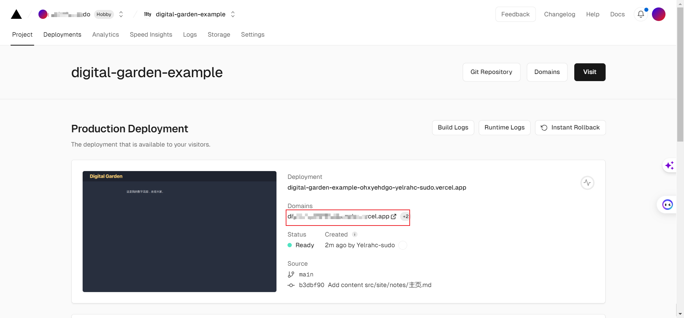Click the Digital Garden preview thumbnail

click(x=179, y=232)
